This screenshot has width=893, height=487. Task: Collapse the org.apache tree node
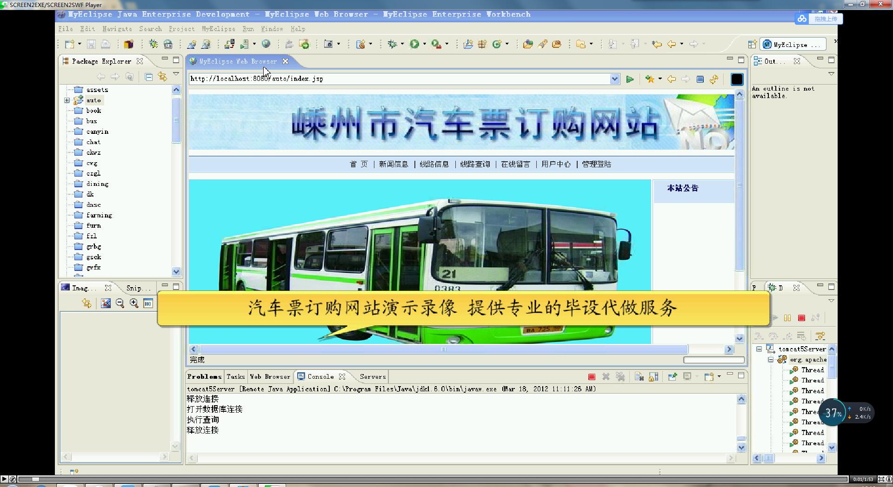pyautogui.click(x=771, y=360)
